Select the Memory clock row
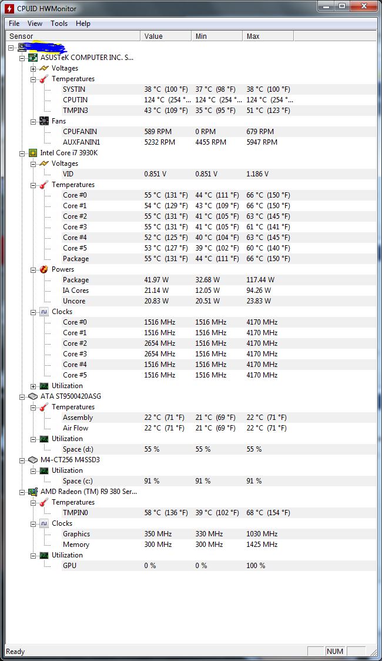Screen dimensions: 382x661 coord(219,544)
